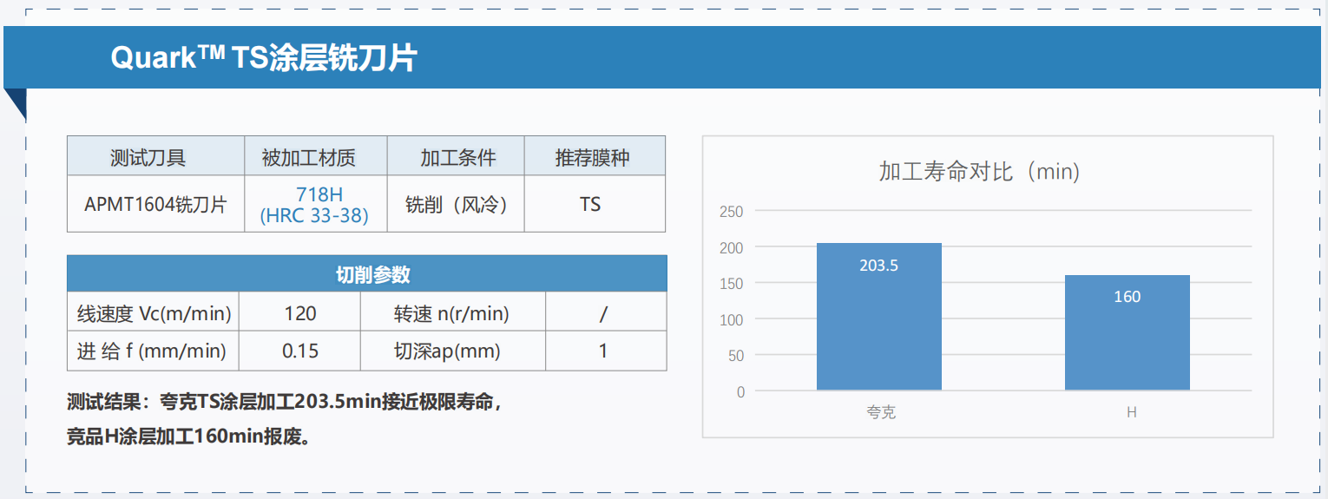1328x499 pixels.
Task: Select the 被加工材质 header cell
Action: tap(316, 157)
